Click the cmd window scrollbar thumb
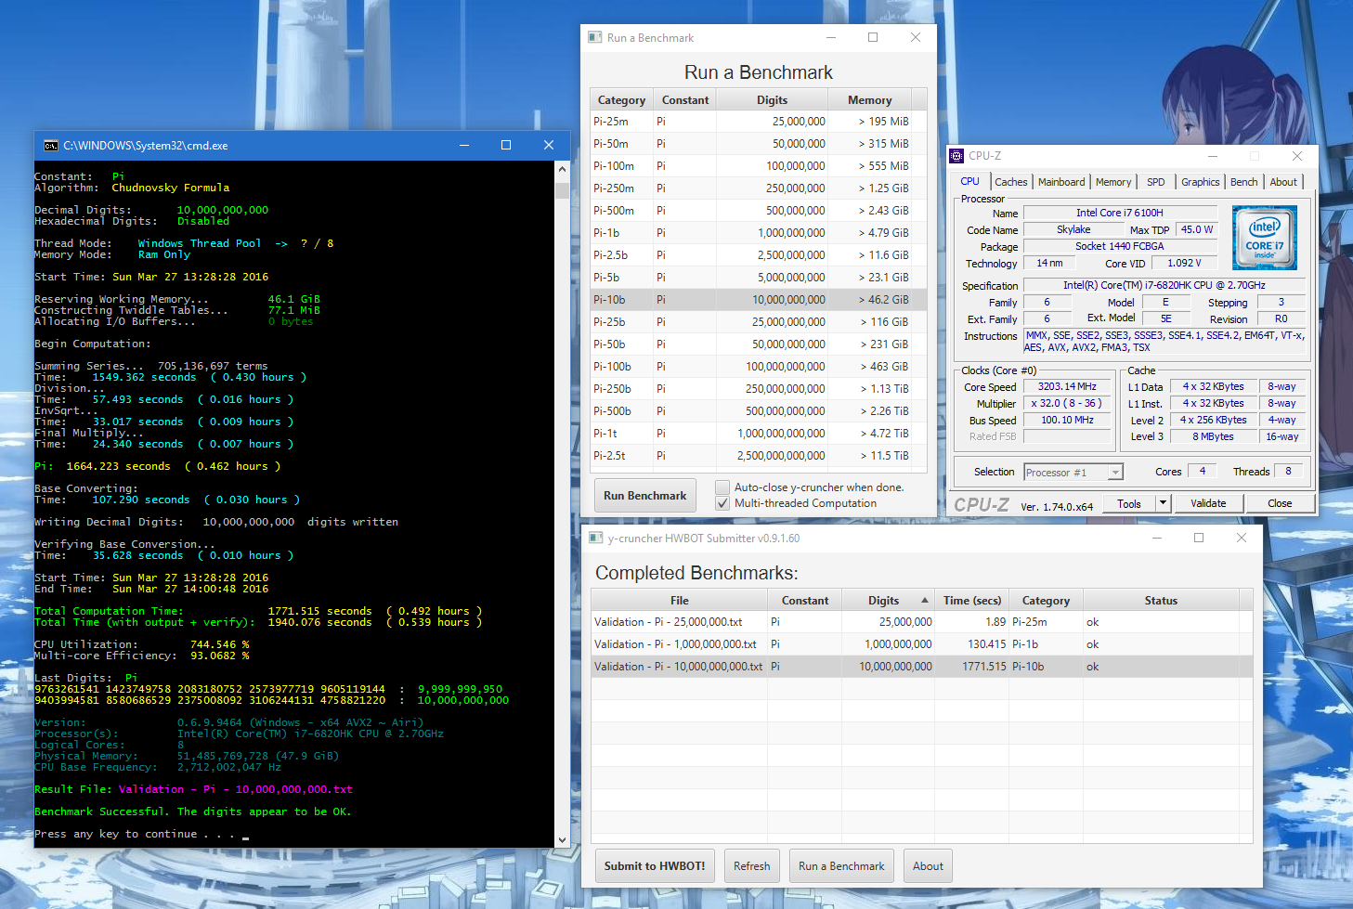This screenshot has height=909, width=1353. 562,189
